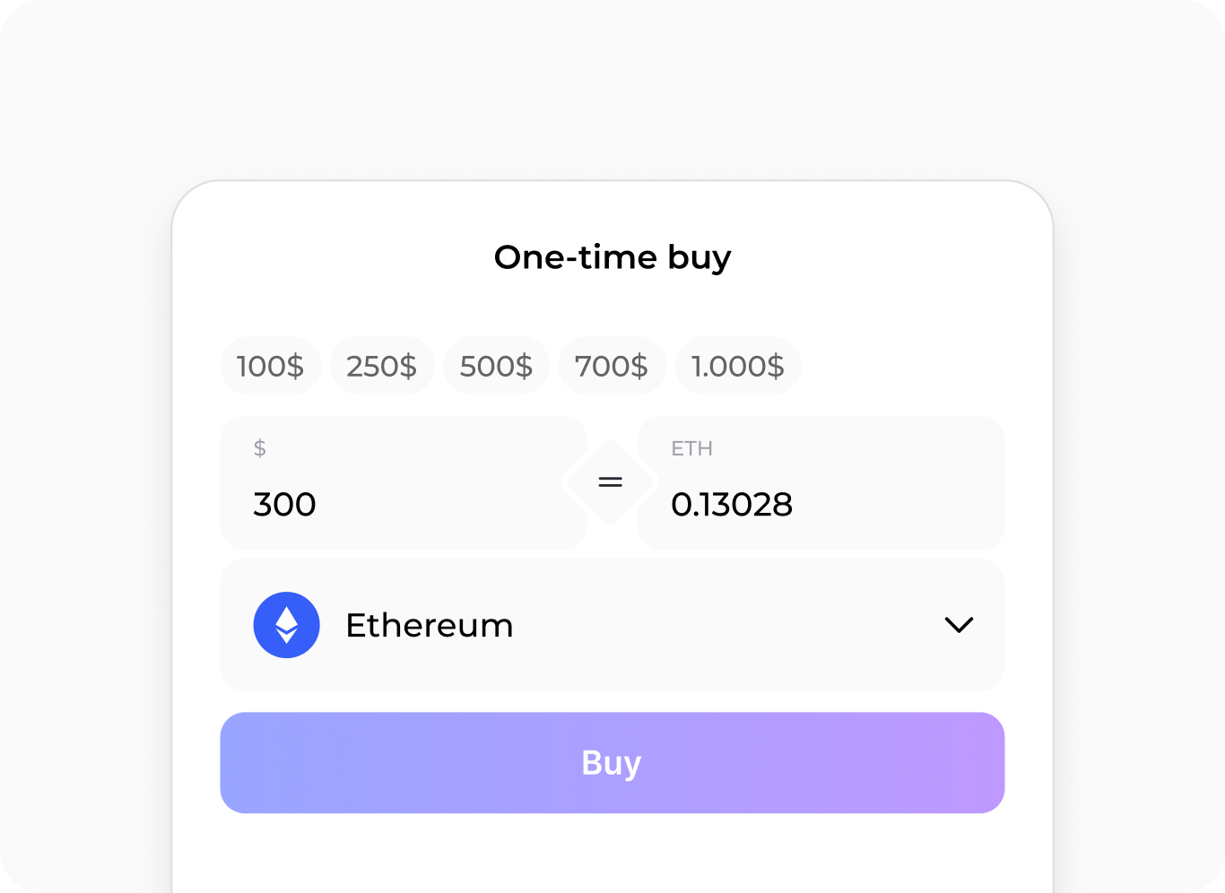Screen dimensions: 1225x893
Task: Click the gradient purple Buy bar
Action: (x=612, y=763)
